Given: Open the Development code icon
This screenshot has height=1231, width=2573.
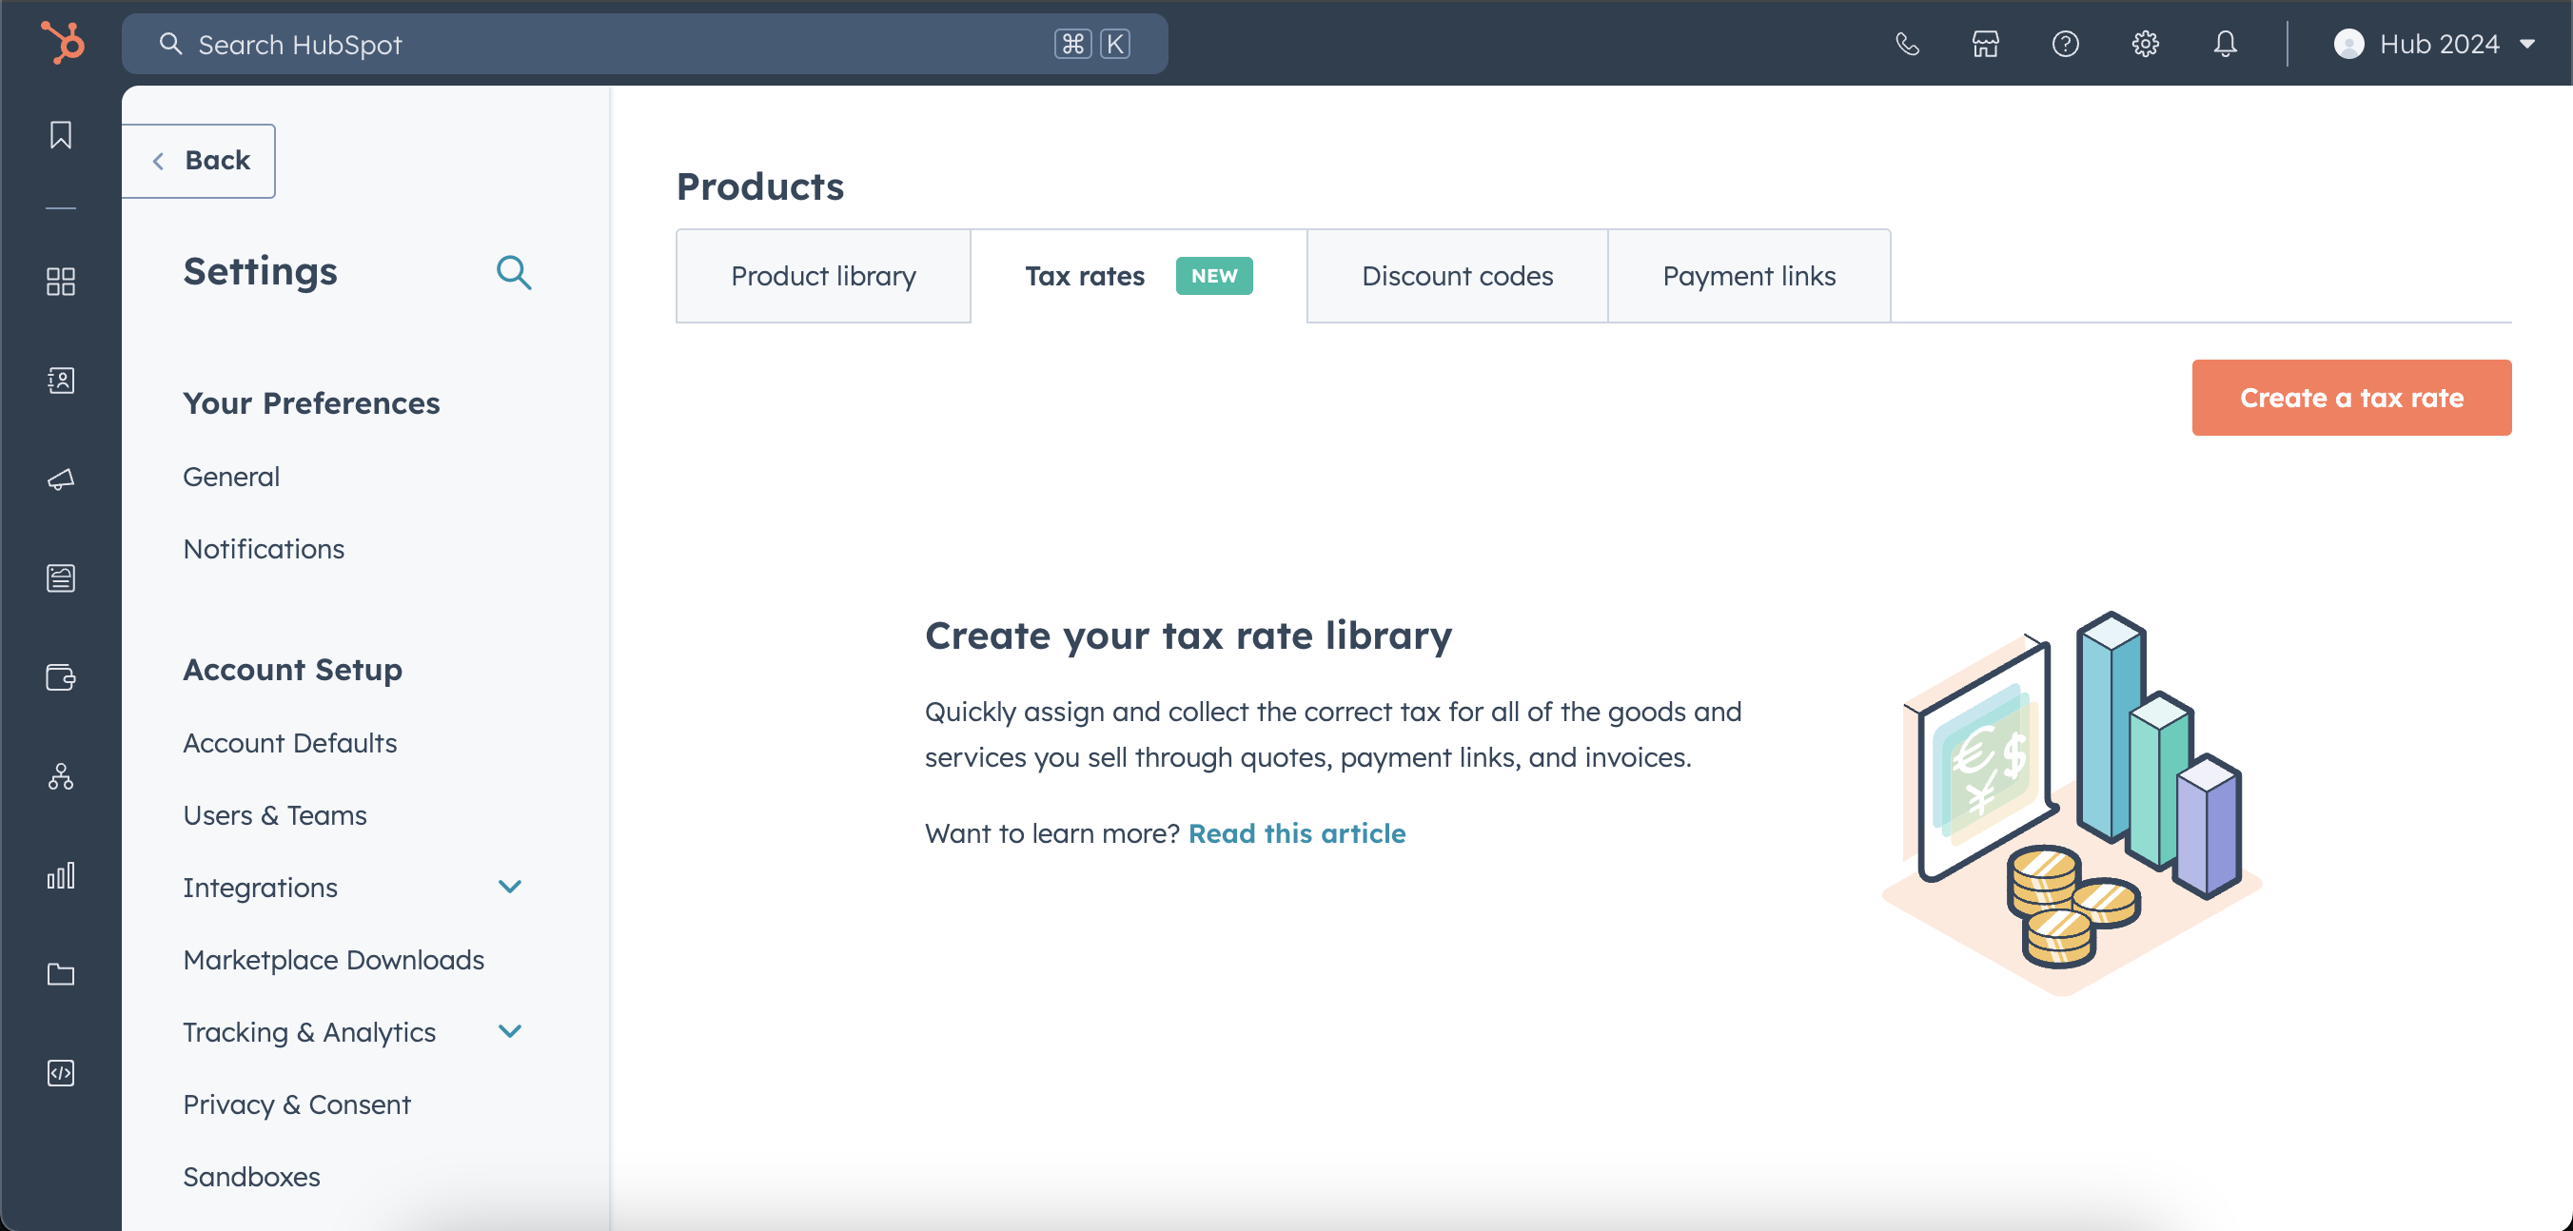Looking at the screenshot, I should click(x=61, y=1072).
